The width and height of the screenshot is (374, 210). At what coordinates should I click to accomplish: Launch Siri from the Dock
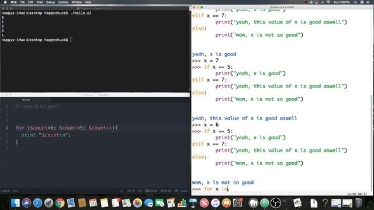tap(26, 203)
